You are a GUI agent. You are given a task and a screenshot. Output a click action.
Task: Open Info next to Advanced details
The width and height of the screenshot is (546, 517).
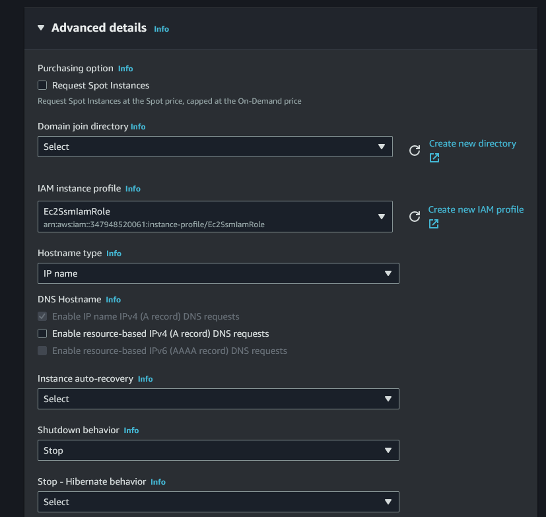(x=161, y=29)
